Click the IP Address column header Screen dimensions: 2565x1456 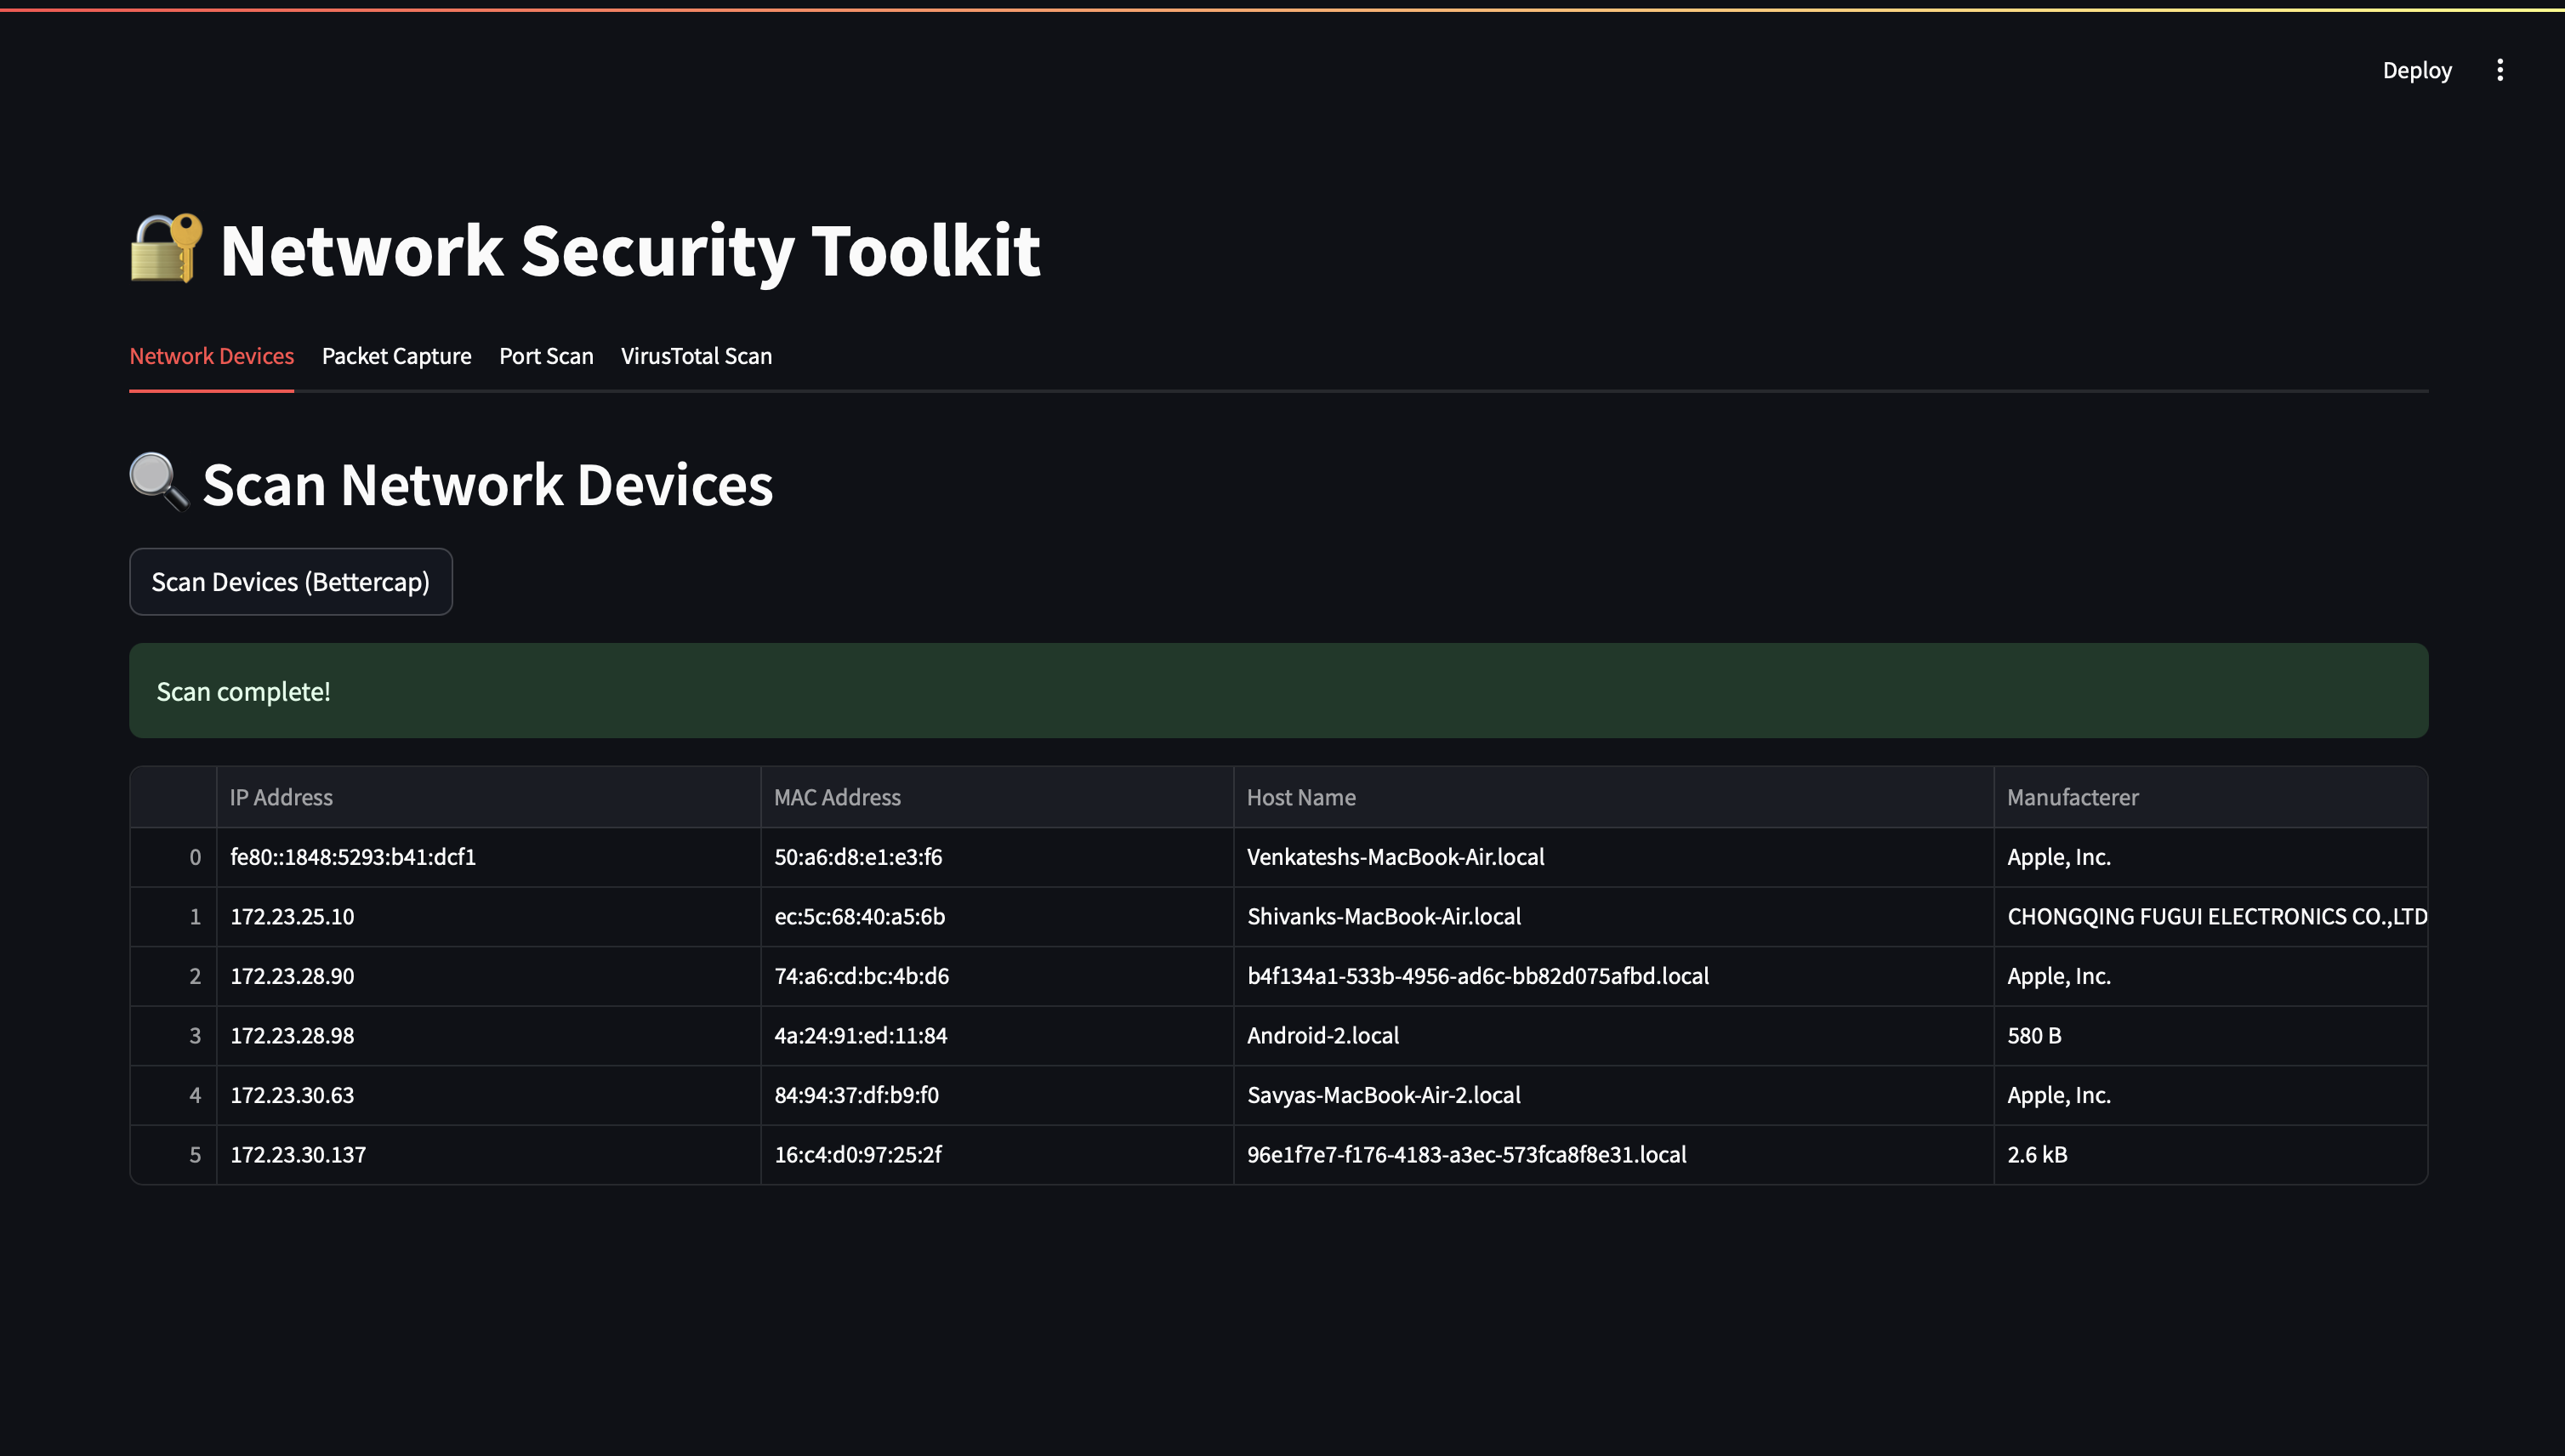(281, 797)
